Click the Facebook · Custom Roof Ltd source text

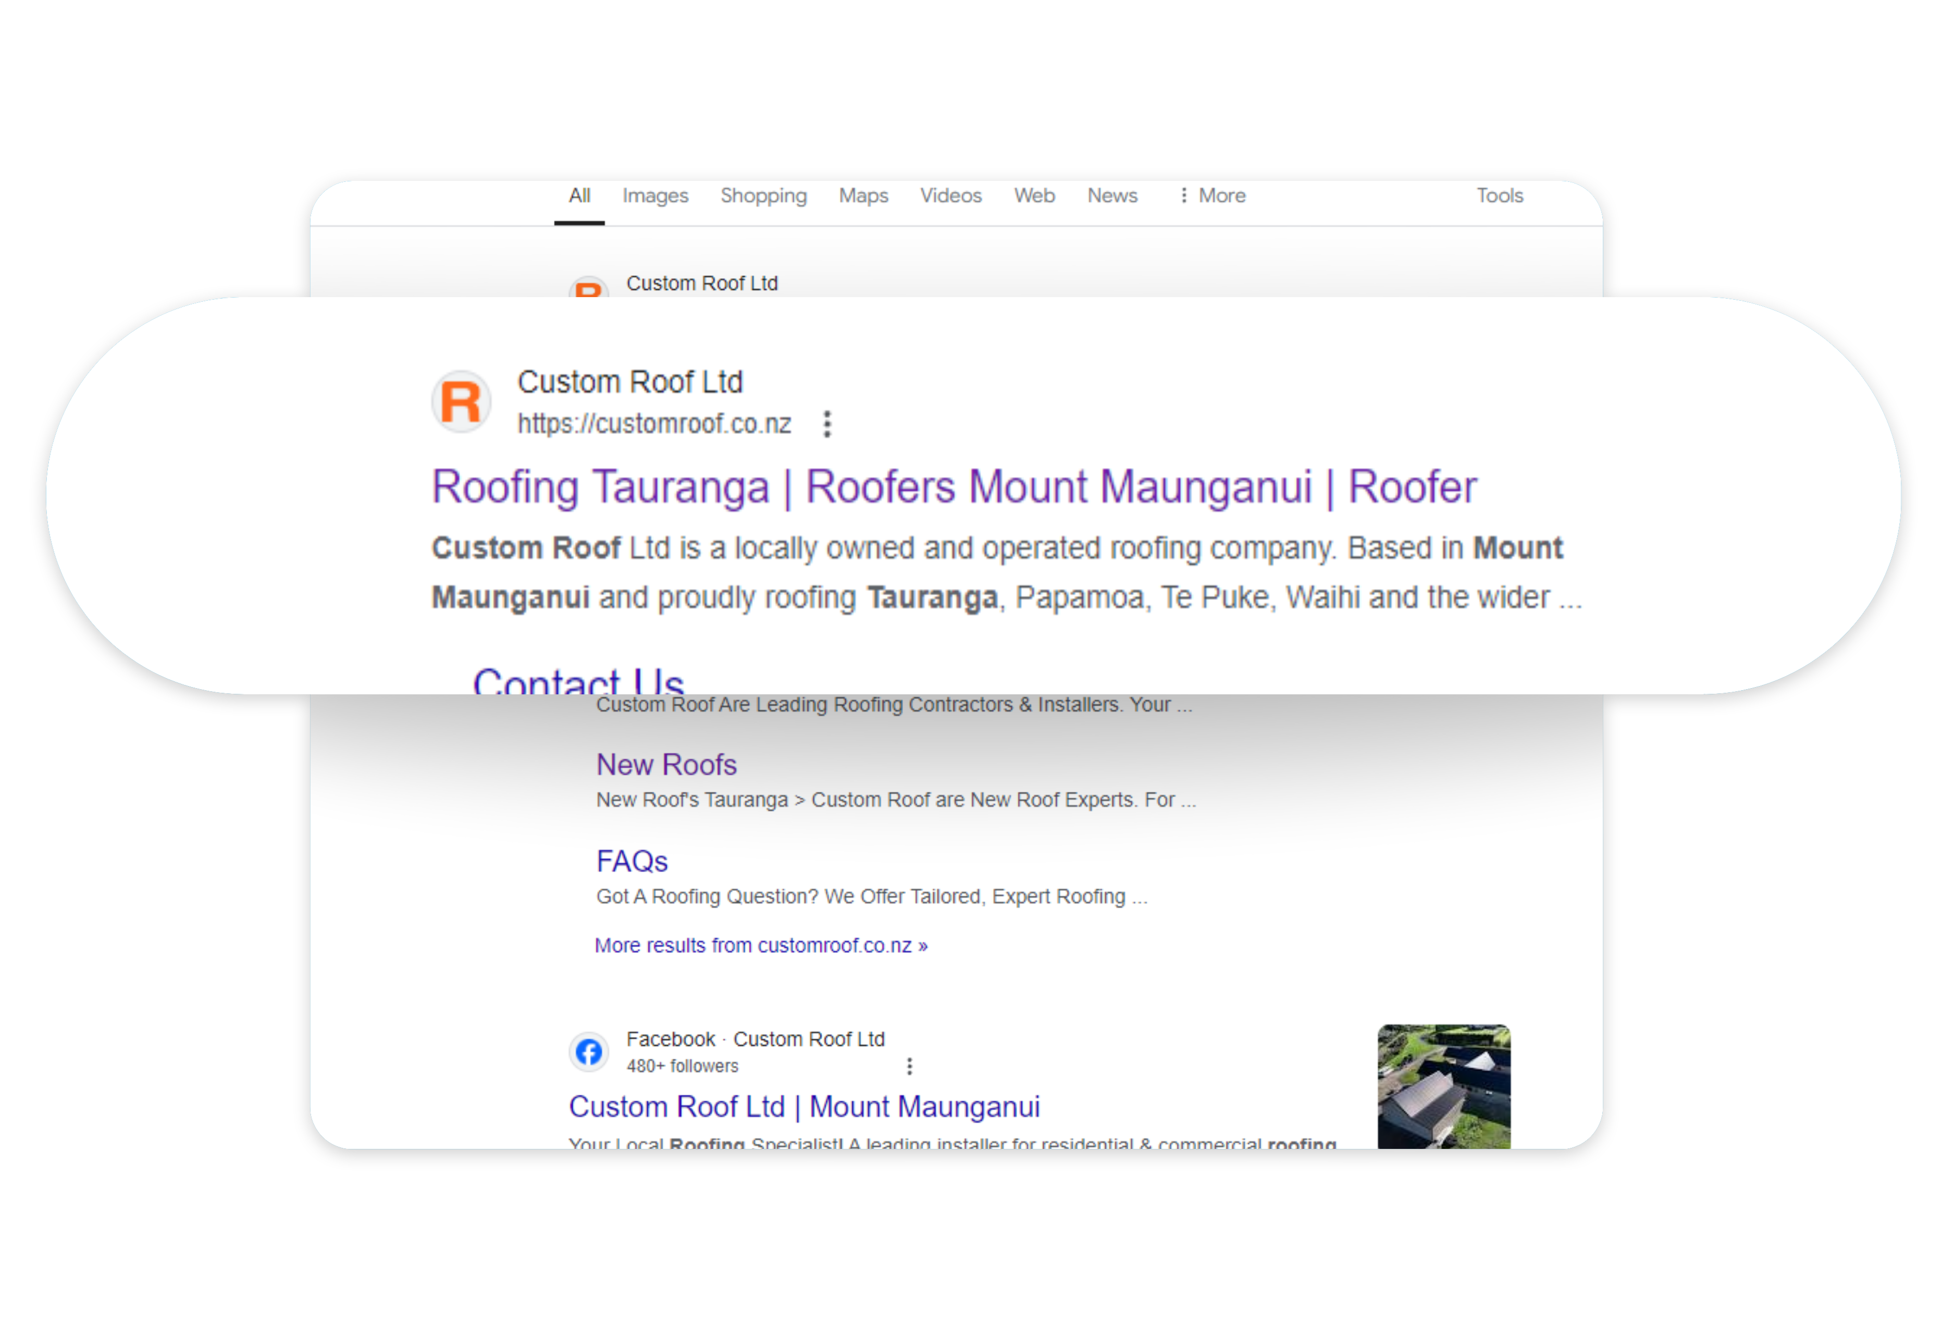755,1039
